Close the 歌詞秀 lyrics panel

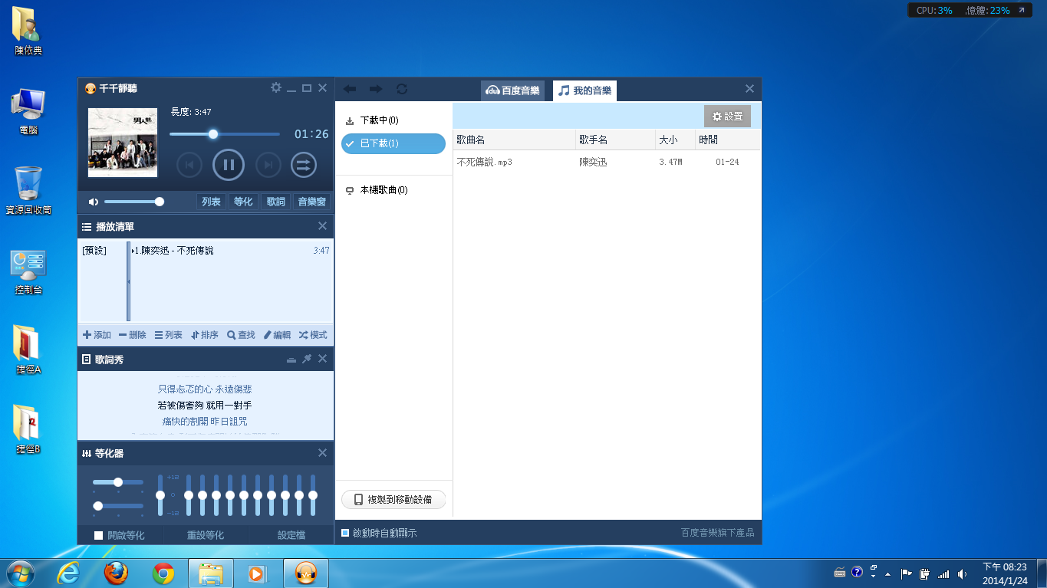pyautogui.click(x=322, y=359)
